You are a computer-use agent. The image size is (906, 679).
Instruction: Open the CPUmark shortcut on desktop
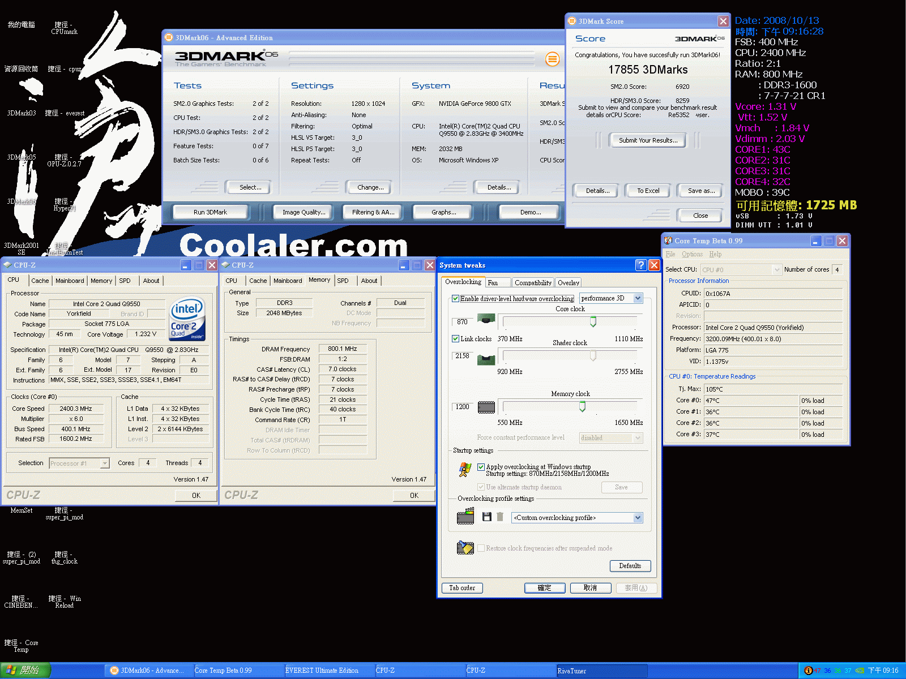[64, 28]
